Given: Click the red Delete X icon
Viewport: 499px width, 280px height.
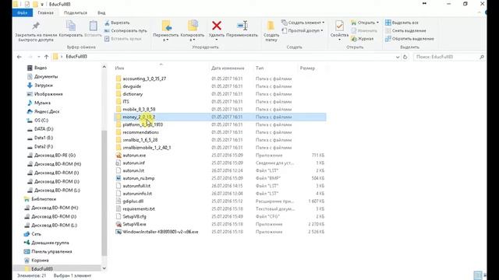Looking at the screenshot, I should (x=217, y=26).
